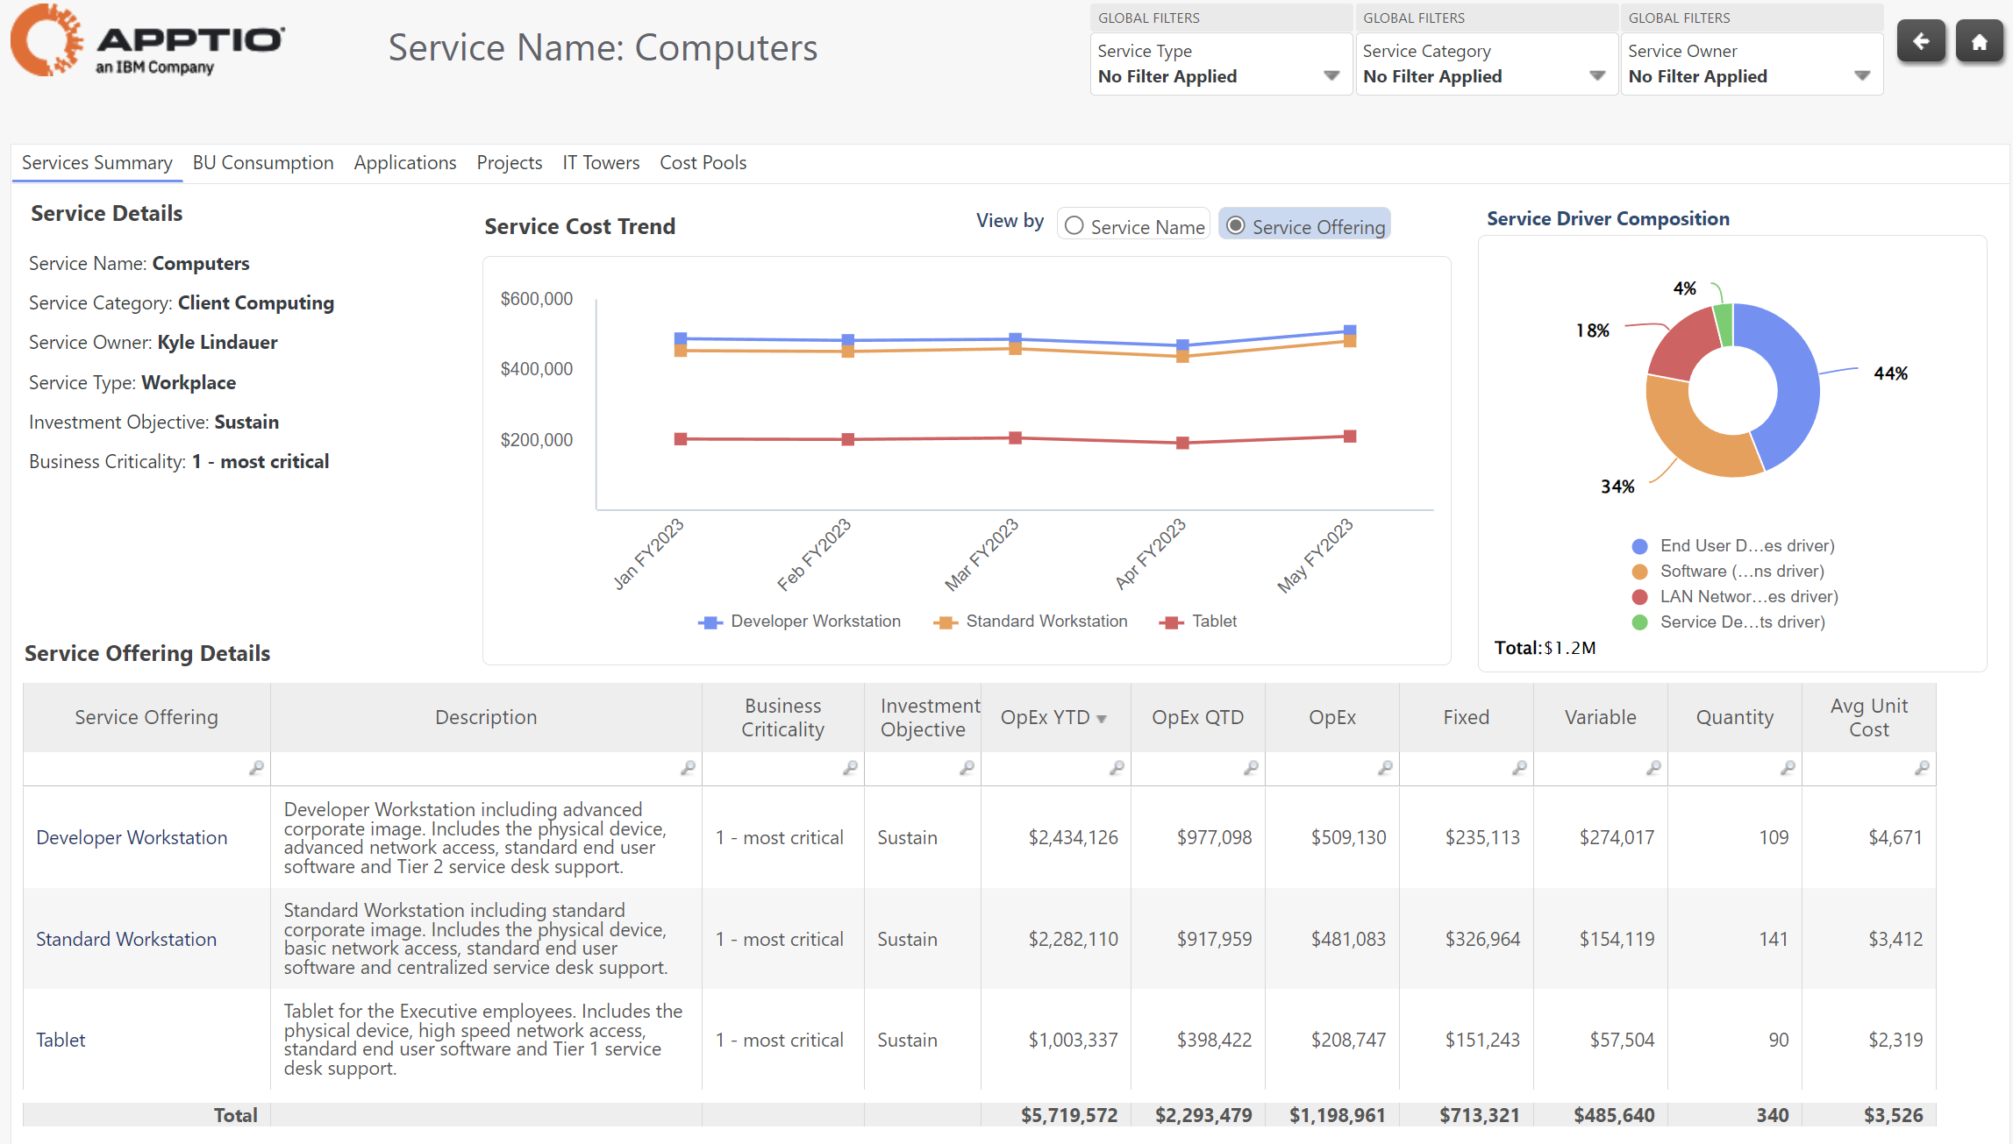The height and width of the screenshot is (1144, 2013).
Task: Select the Service Offering radio button
Action: [x=1235, y=226]
